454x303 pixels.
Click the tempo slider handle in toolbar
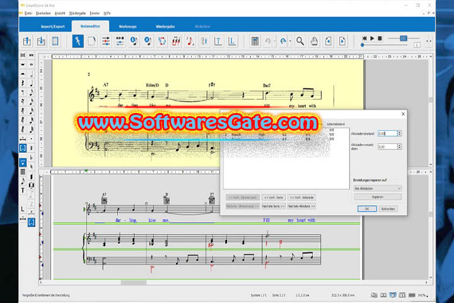click(404, 39)
